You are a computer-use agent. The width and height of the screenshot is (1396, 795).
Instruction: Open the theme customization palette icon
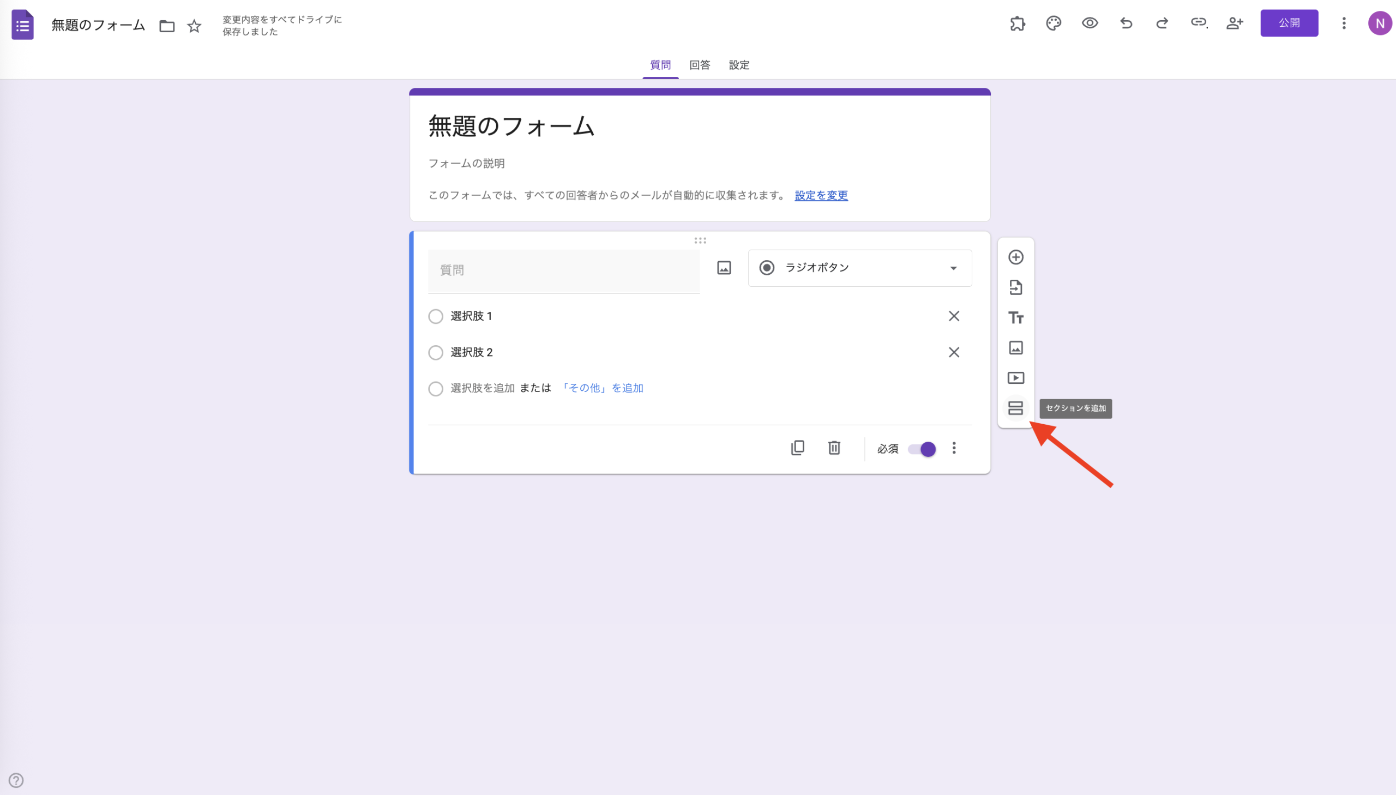(x=1053, y=23)
